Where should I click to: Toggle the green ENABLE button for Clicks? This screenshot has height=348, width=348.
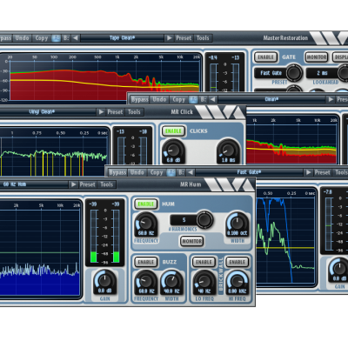[x=173, y=131]
